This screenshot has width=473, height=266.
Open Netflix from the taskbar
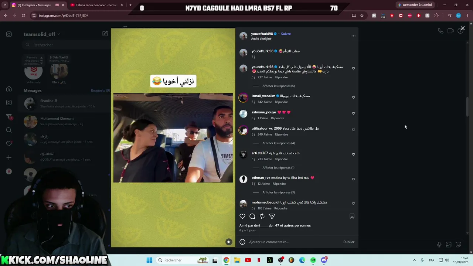tap(259, 260)
